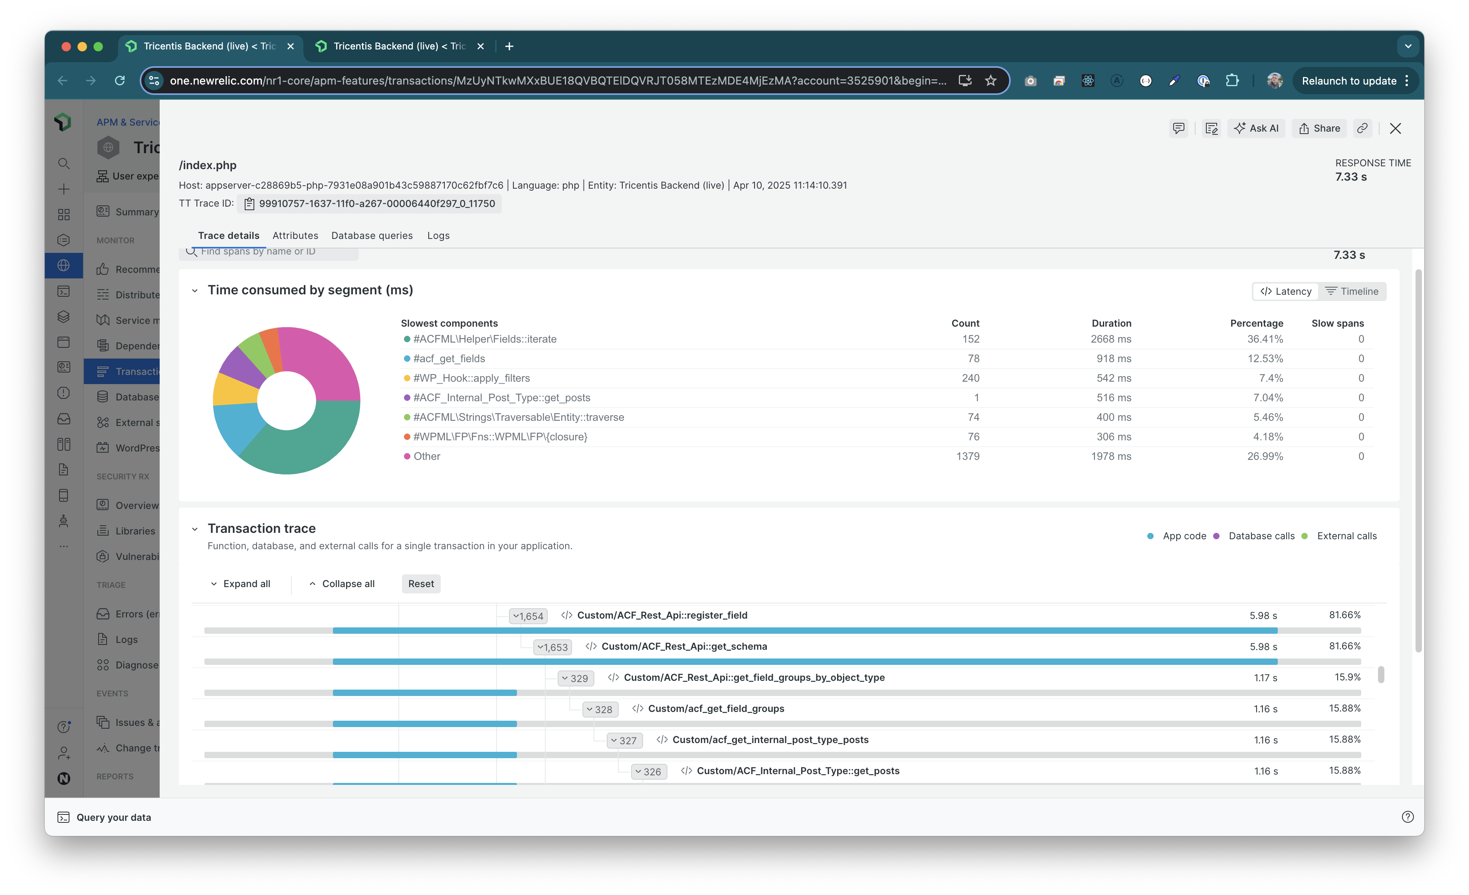Open a new browser tab with plus

[509, 46]
